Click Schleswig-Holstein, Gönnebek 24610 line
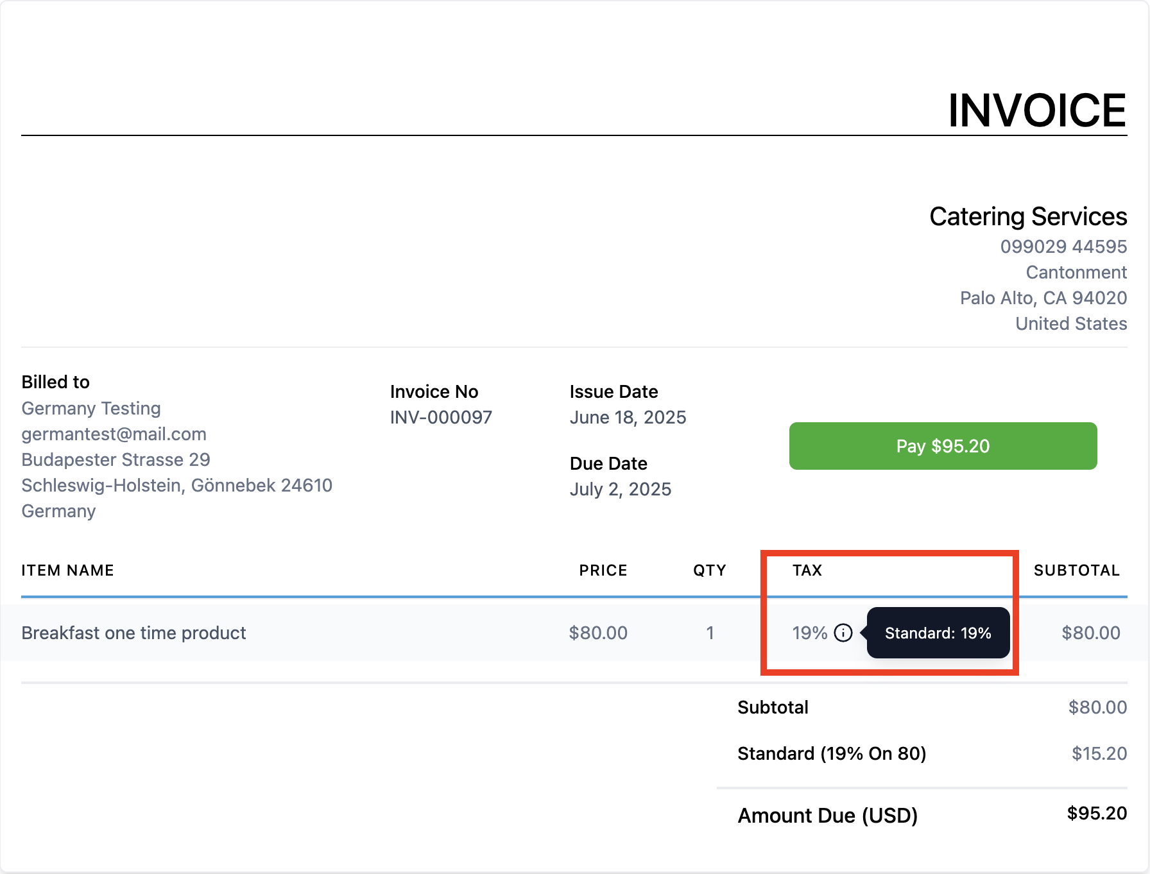 click(x=177, y=486)
